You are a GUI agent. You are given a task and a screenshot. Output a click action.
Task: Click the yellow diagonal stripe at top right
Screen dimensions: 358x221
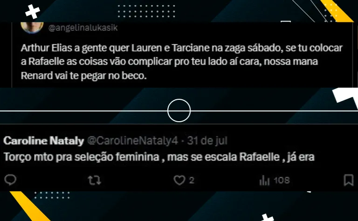coord(337,11)
